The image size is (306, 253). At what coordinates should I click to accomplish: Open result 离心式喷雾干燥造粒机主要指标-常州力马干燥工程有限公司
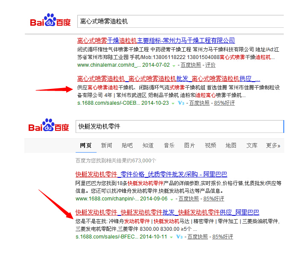(x=156, y=41)
